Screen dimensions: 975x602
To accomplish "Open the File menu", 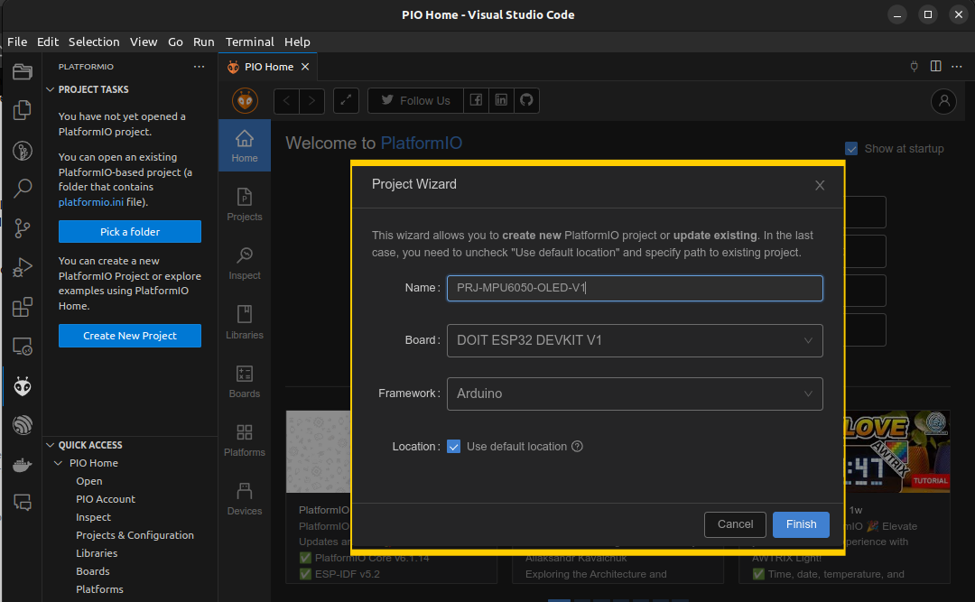I will (x=17, y=42).
